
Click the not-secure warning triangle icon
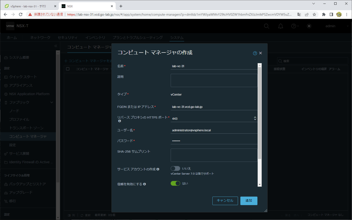[30, 14]
